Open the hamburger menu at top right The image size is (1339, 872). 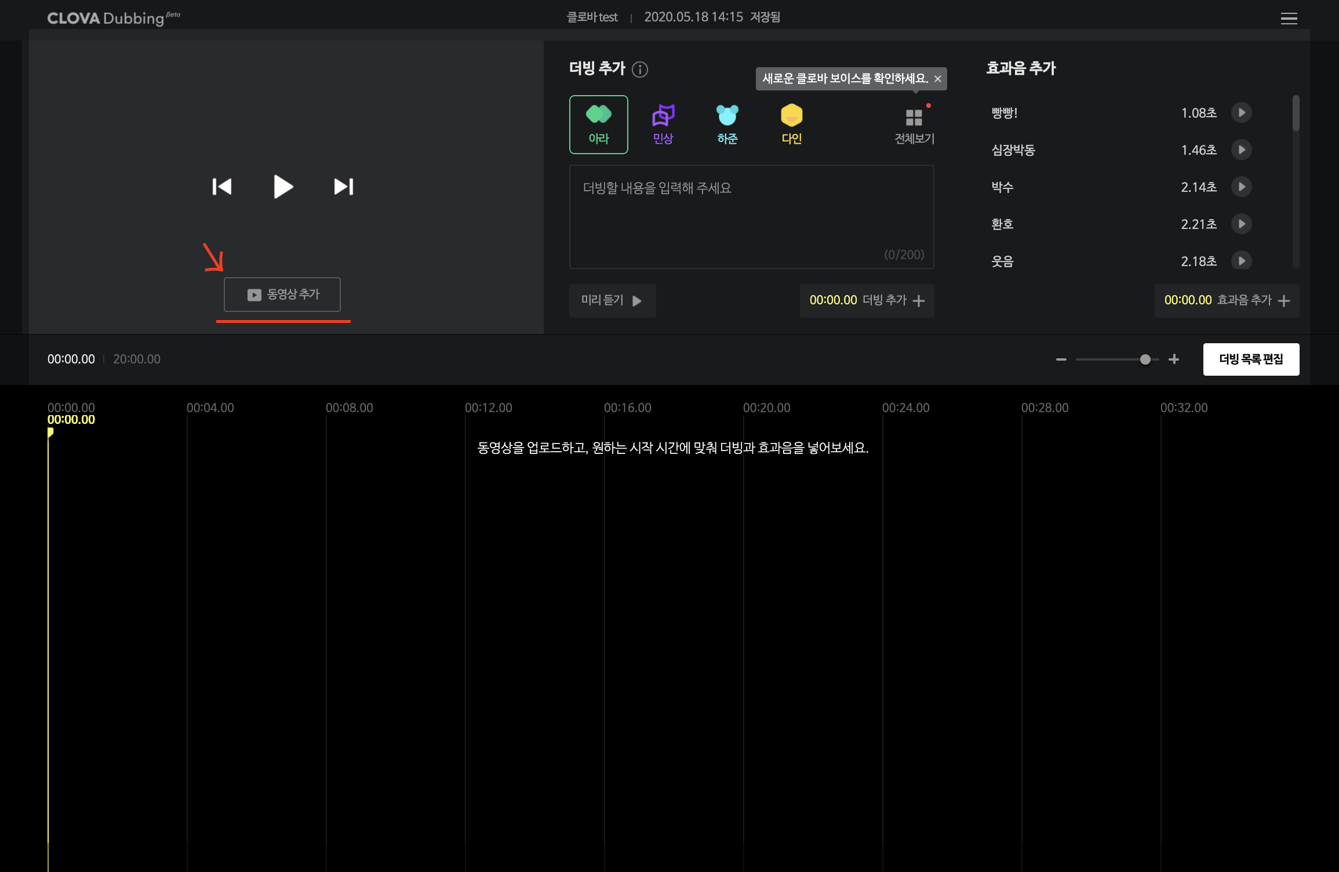point(1289,19)
